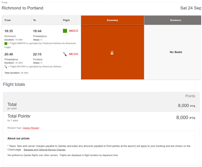The width and height of the screenshot is (202, 167).
Task: Open Baggage and Optional Service Charges link
Action: [44, 150]
